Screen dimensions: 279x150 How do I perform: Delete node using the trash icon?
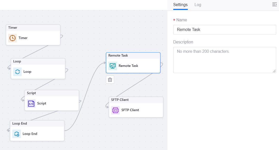[x=110, y=80]
